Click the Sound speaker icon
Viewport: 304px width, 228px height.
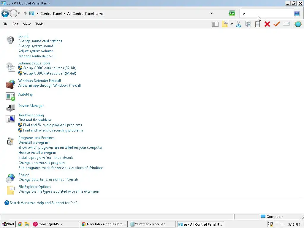point(10,40)
